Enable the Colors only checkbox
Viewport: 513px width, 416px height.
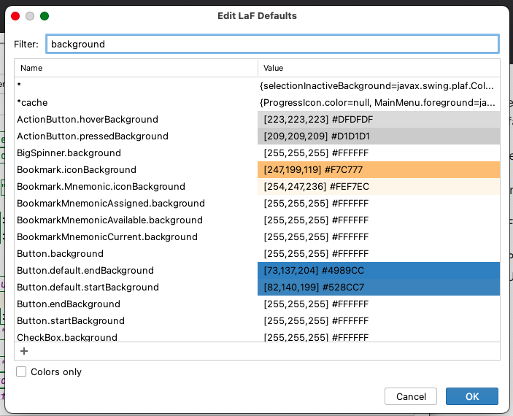pos(24,372)
